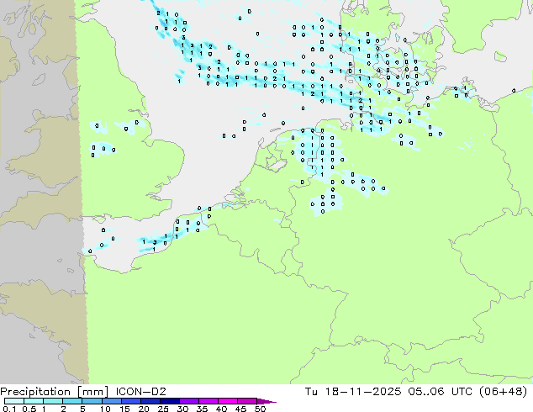Select the 30–35 mm purple legend swatch

tap(189, 401)
